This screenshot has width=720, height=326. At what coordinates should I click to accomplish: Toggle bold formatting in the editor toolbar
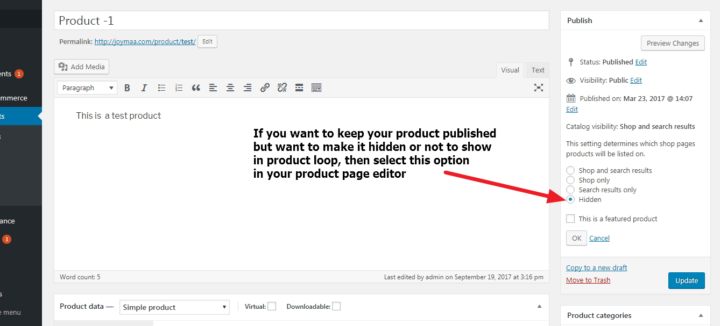[x=127, y=88]
